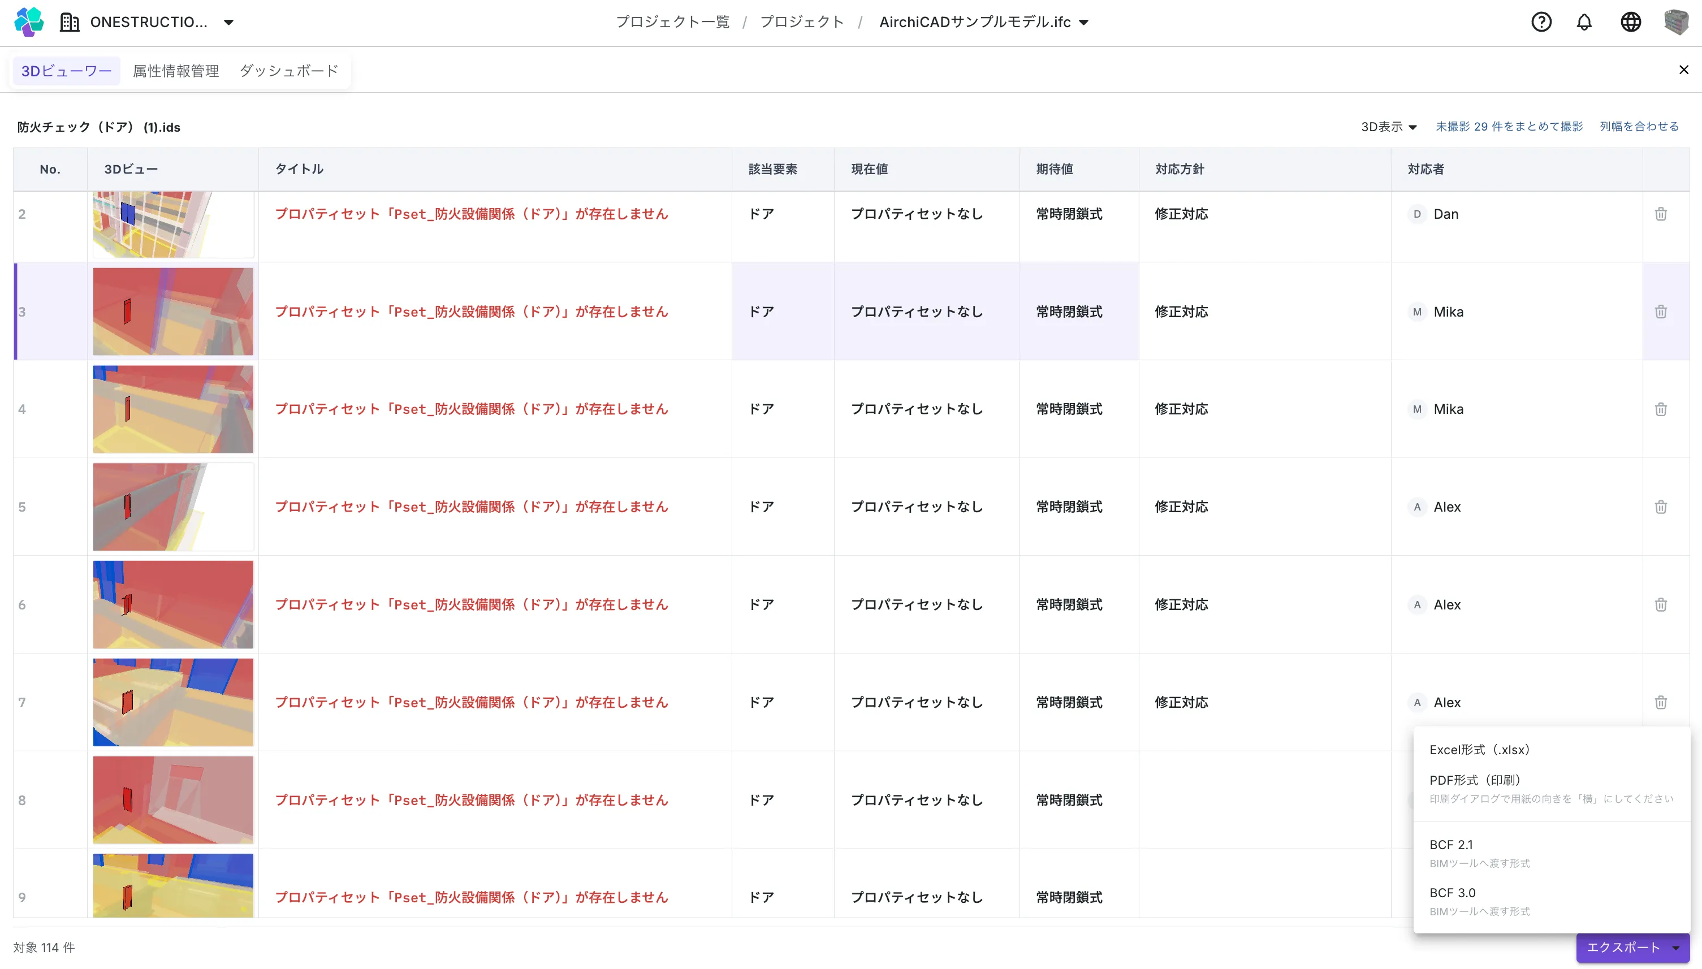Open the 3D view thumbnail for row 8
This screenshot has width=1702, height=969.
[x=173, y=799]
